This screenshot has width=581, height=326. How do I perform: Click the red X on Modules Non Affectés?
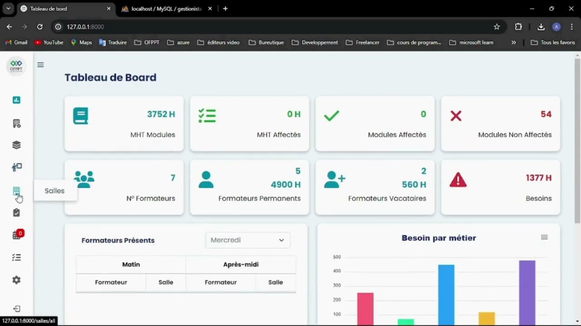coord(456,116)
